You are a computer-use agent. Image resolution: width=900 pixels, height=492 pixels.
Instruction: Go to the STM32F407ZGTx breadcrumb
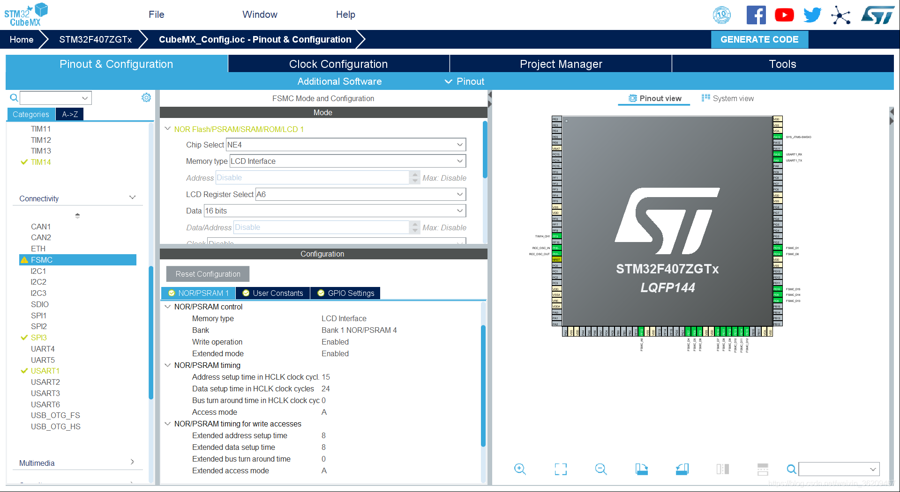(96, 40)
